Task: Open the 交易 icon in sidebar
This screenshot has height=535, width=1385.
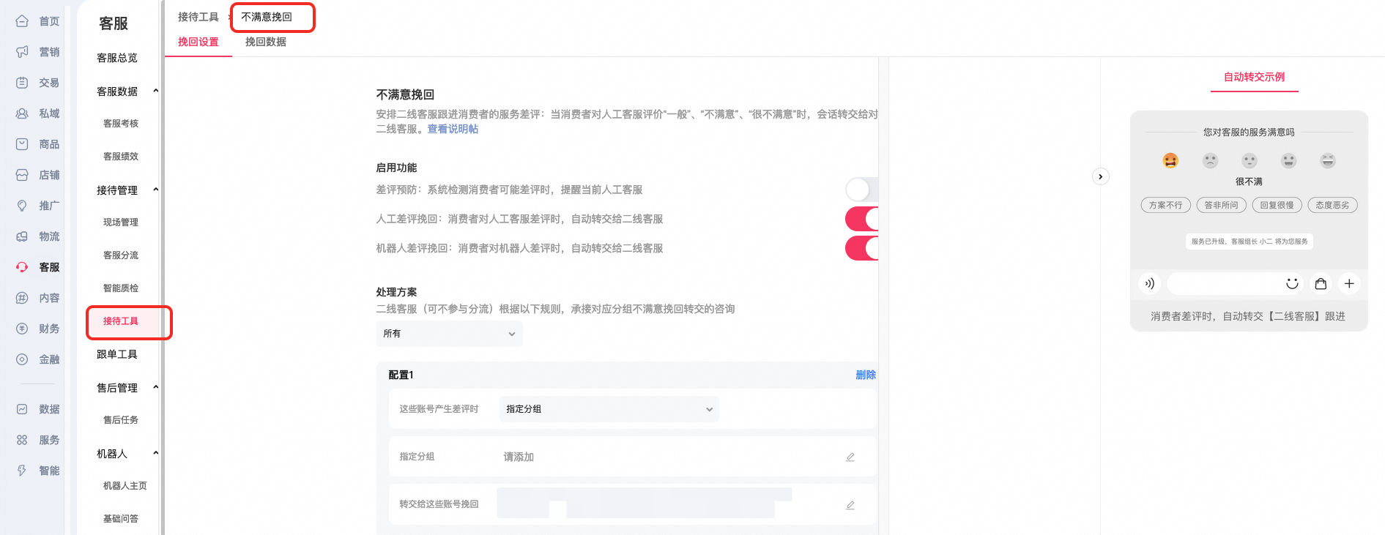Action: (x=22, y=83)
